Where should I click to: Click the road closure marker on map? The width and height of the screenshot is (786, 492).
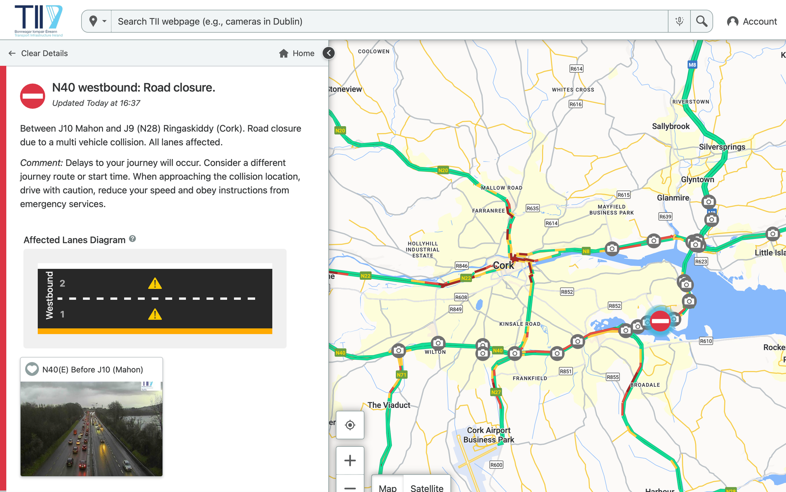(660, 321)
